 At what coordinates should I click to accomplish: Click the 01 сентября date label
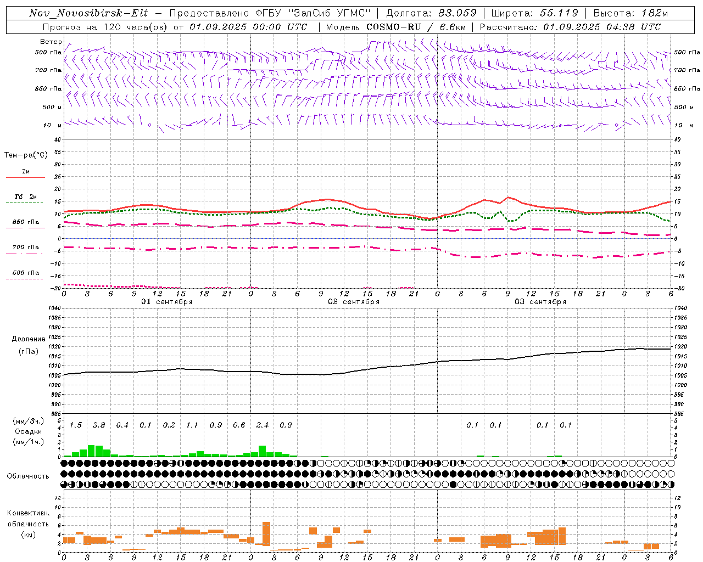coord(166,302)
